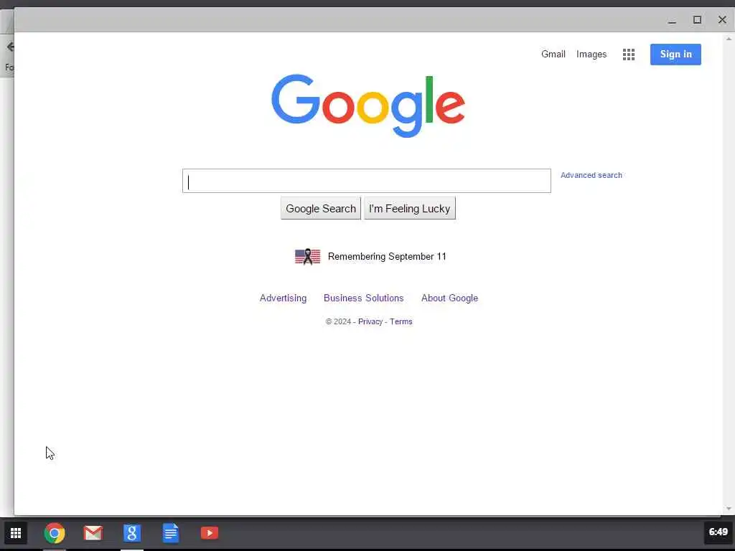
Task: Launch Google Docs from the shelf
Action: [x=171, y=533]
